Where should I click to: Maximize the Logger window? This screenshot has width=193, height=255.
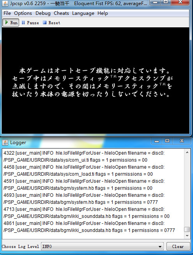pyautogui.click(x=167, y=141)
